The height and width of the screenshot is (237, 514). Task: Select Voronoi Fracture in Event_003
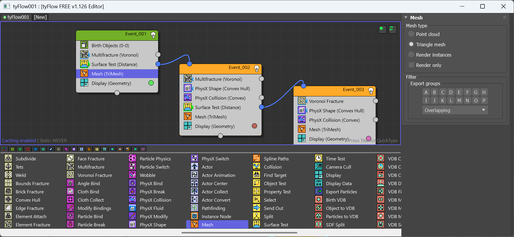(x=335, y=101)
